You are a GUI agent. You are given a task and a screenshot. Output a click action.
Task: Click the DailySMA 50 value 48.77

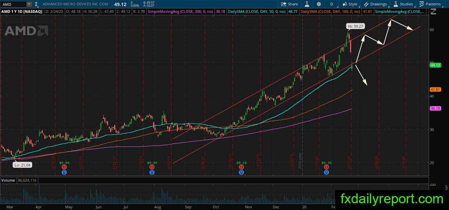[293, 11]
